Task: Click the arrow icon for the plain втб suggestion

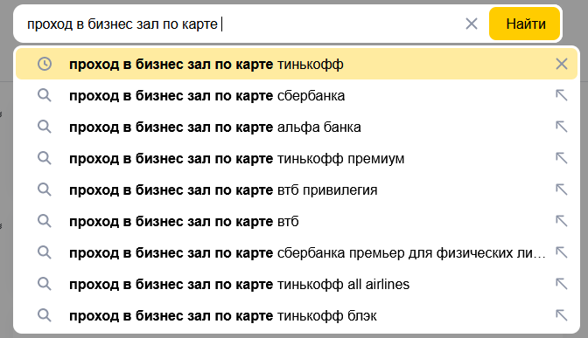Action: click(x=562, y=221)
